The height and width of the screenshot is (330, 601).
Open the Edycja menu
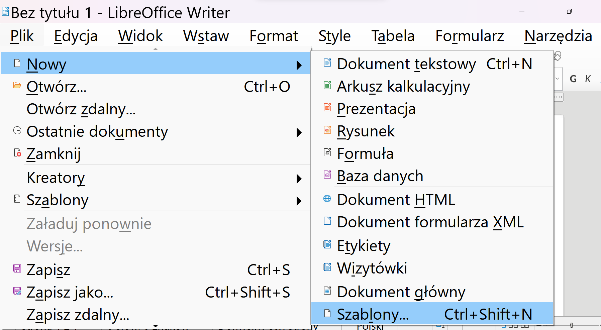[x=76, y=36]
